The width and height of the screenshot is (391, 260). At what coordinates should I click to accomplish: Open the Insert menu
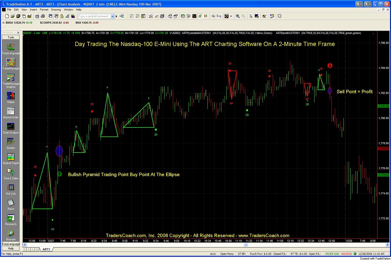click(33, 10)
